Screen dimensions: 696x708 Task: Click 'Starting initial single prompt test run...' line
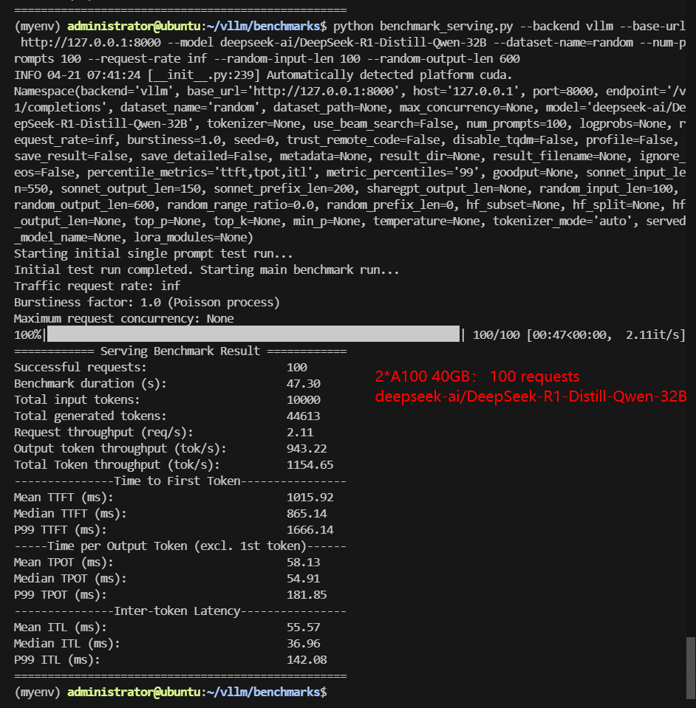[153, 253]
